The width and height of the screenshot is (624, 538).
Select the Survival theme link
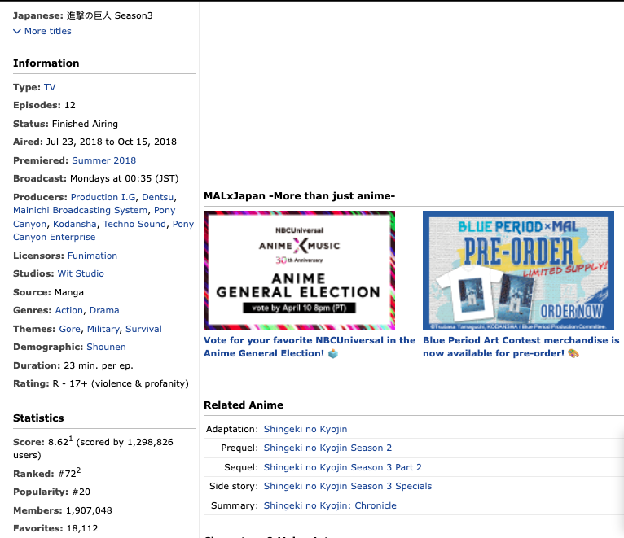143,329
